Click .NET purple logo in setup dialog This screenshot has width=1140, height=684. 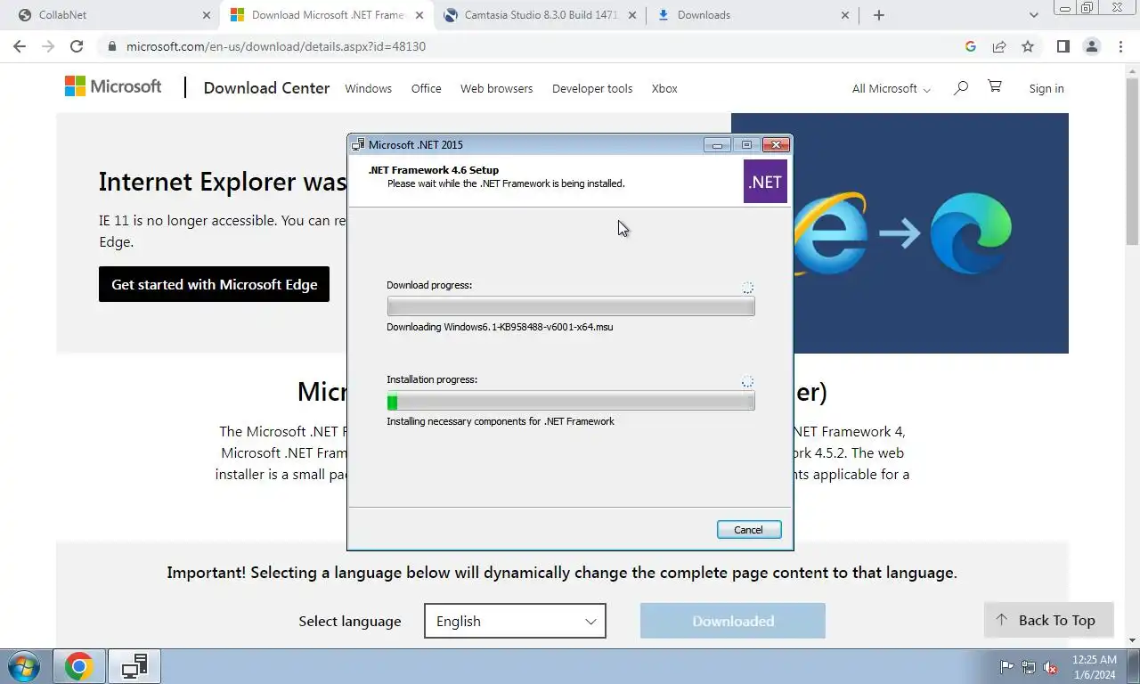tap(765, 182)
